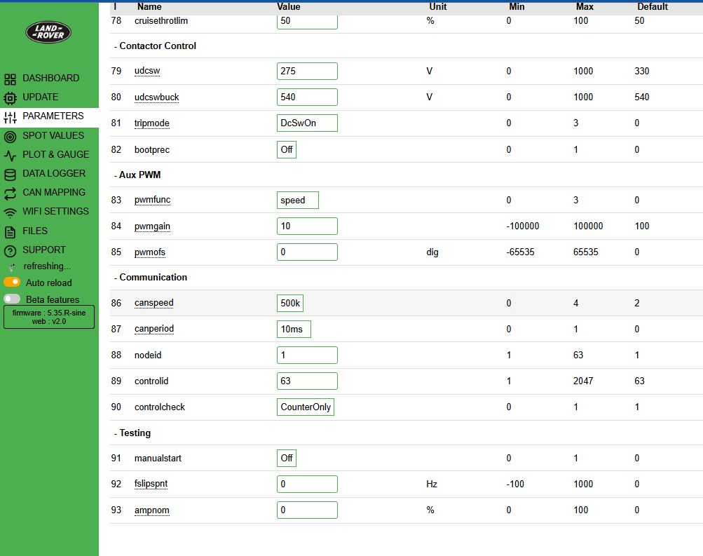The width and height of the screenshot is (703, 556).
Task: Open the tripmode DcSwOn dropdown
Action: [x=307, y=123]
